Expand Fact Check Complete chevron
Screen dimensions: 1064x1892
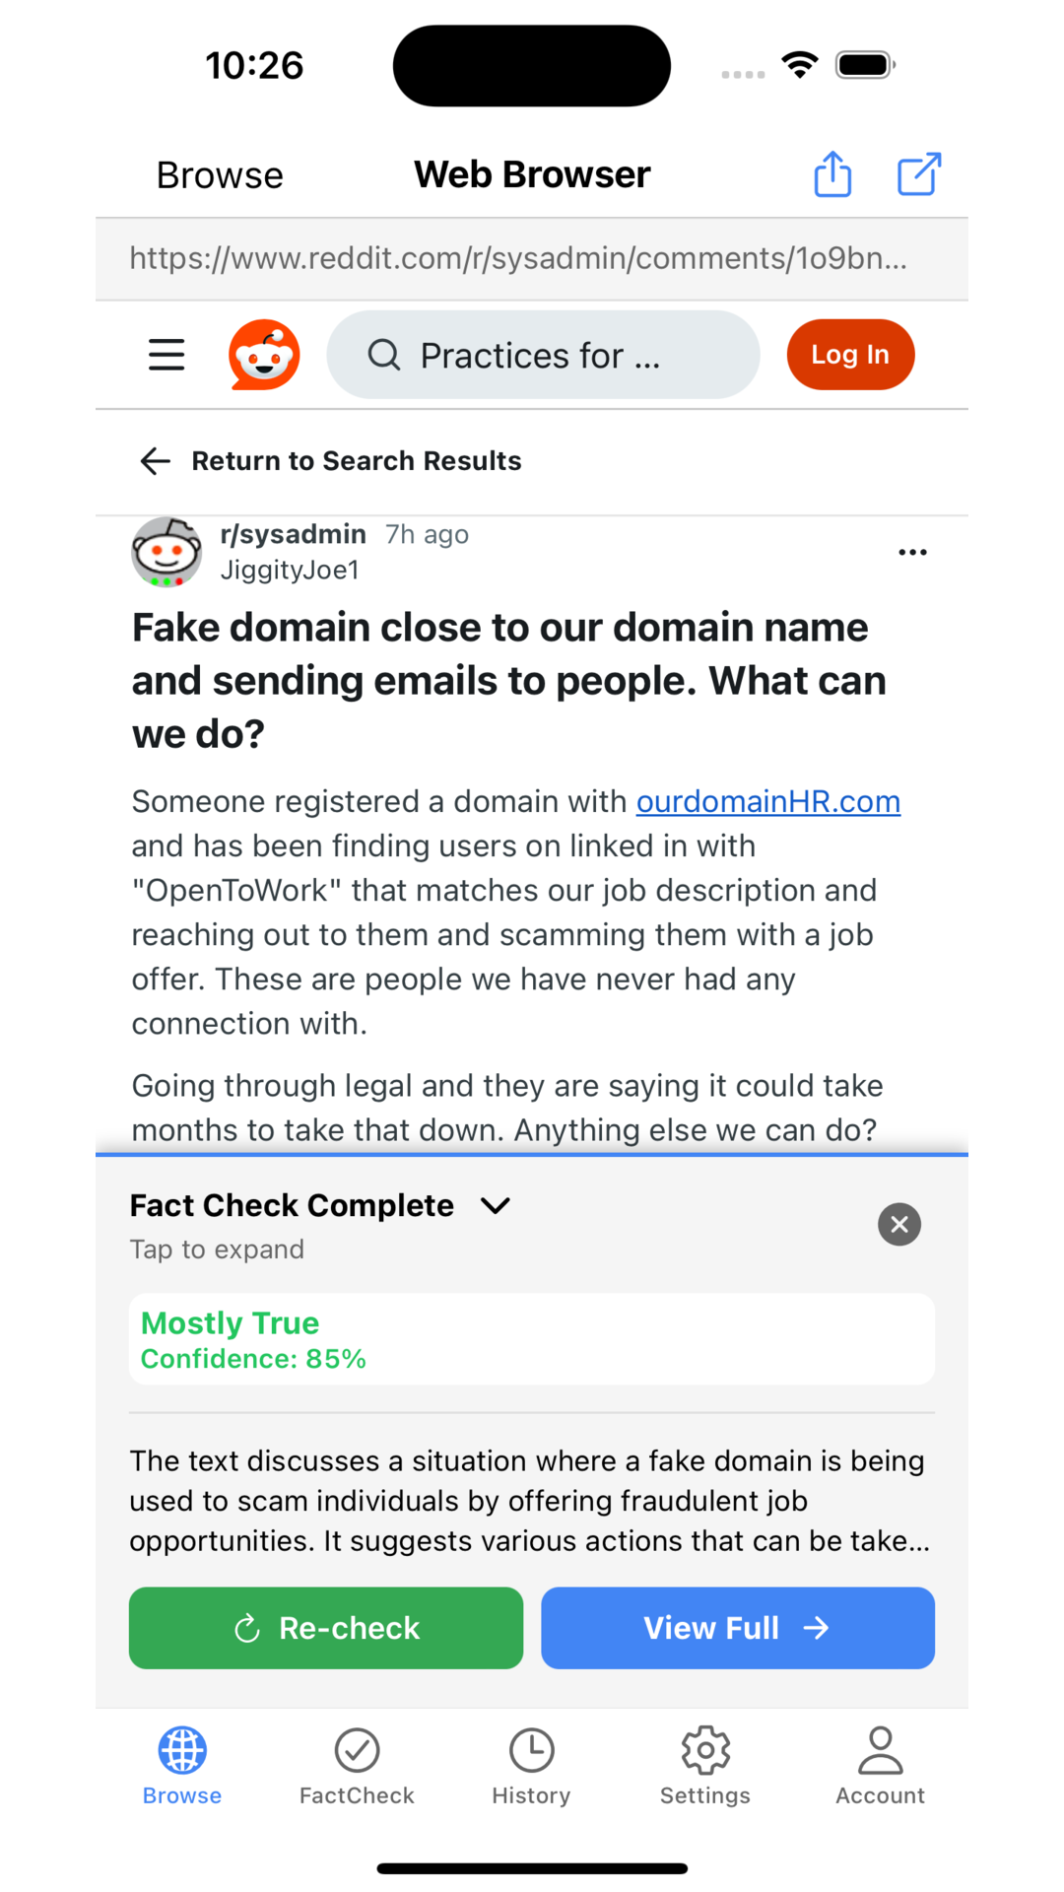(496, 1205)
